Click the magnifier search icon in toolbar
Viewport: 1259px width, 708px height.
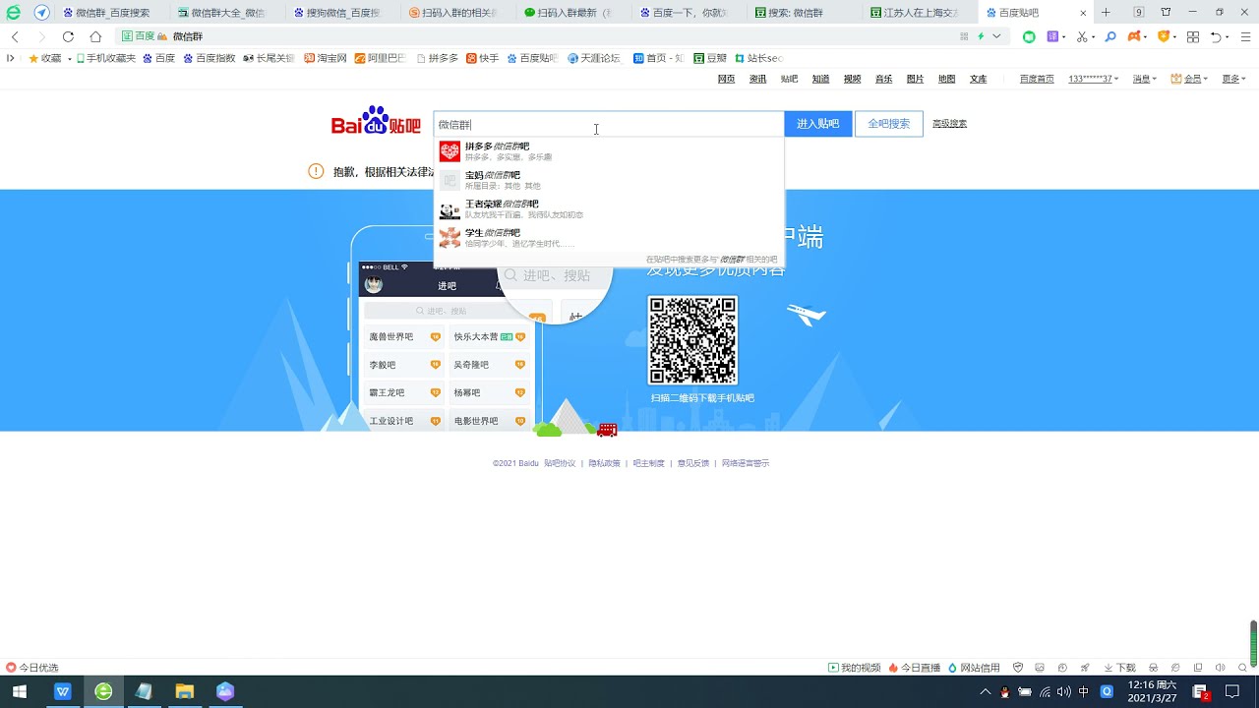[x=1110, y=36]
